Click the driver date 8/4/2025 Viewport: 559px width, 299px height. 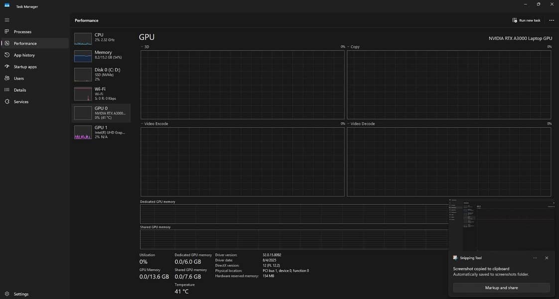pyautogui.click(x=270, y=260)
